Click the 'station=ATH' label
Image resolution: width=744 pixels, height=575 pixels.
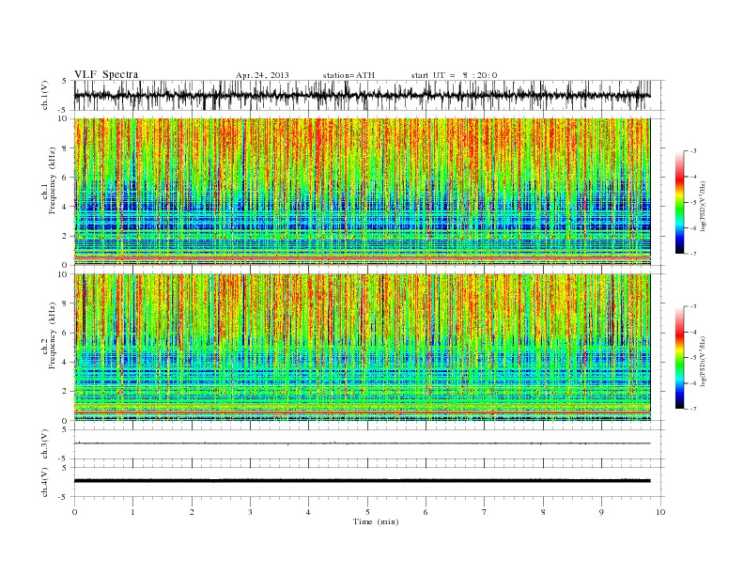(349, 75)
